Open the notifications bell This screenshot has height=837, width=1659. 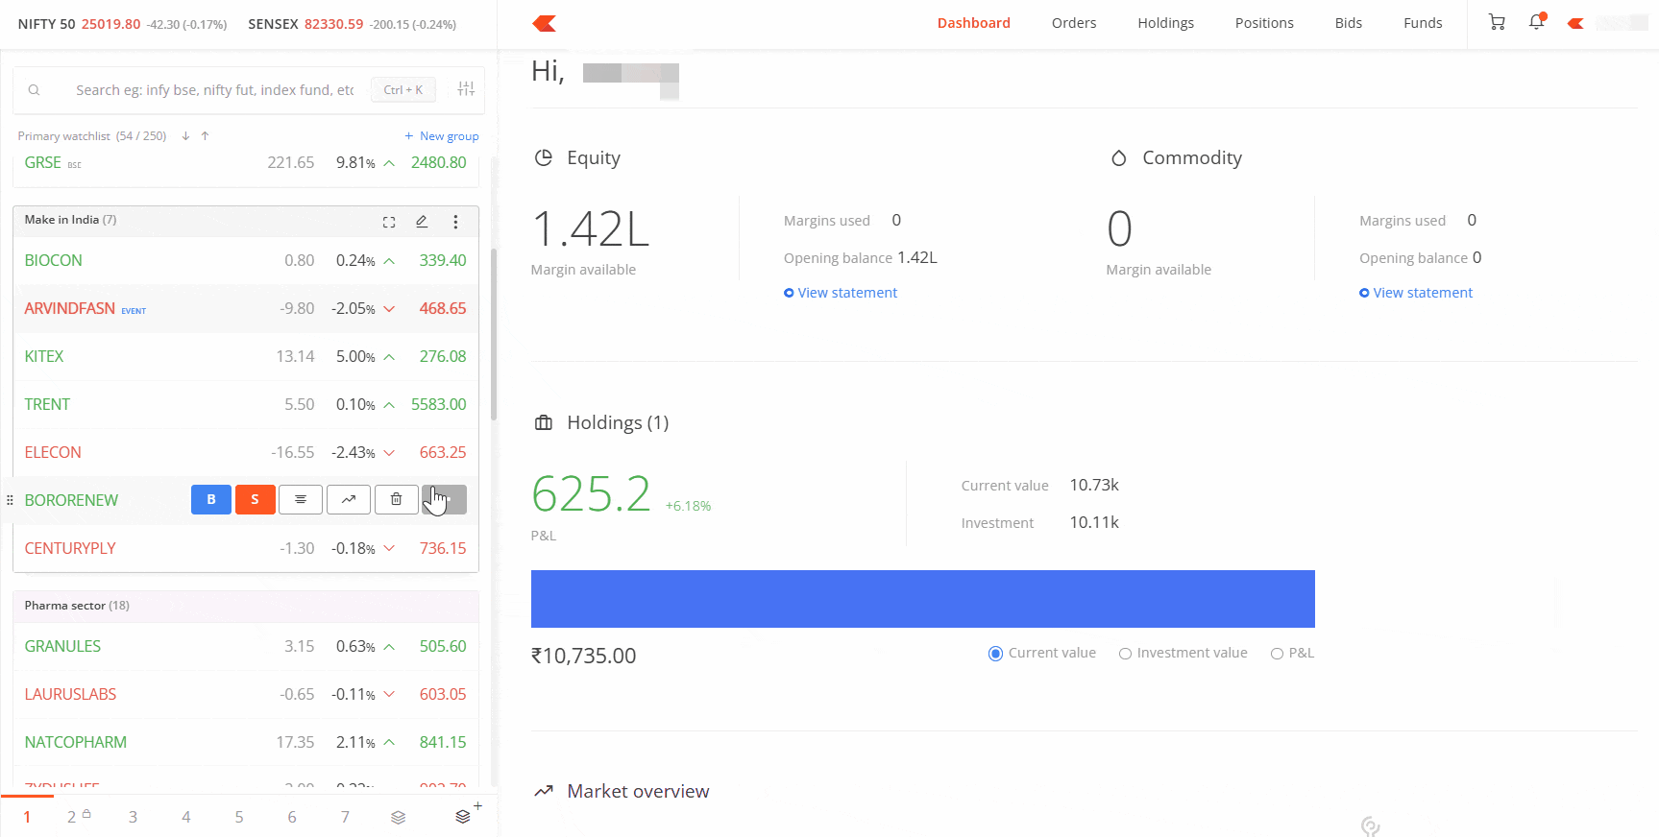1537,21
